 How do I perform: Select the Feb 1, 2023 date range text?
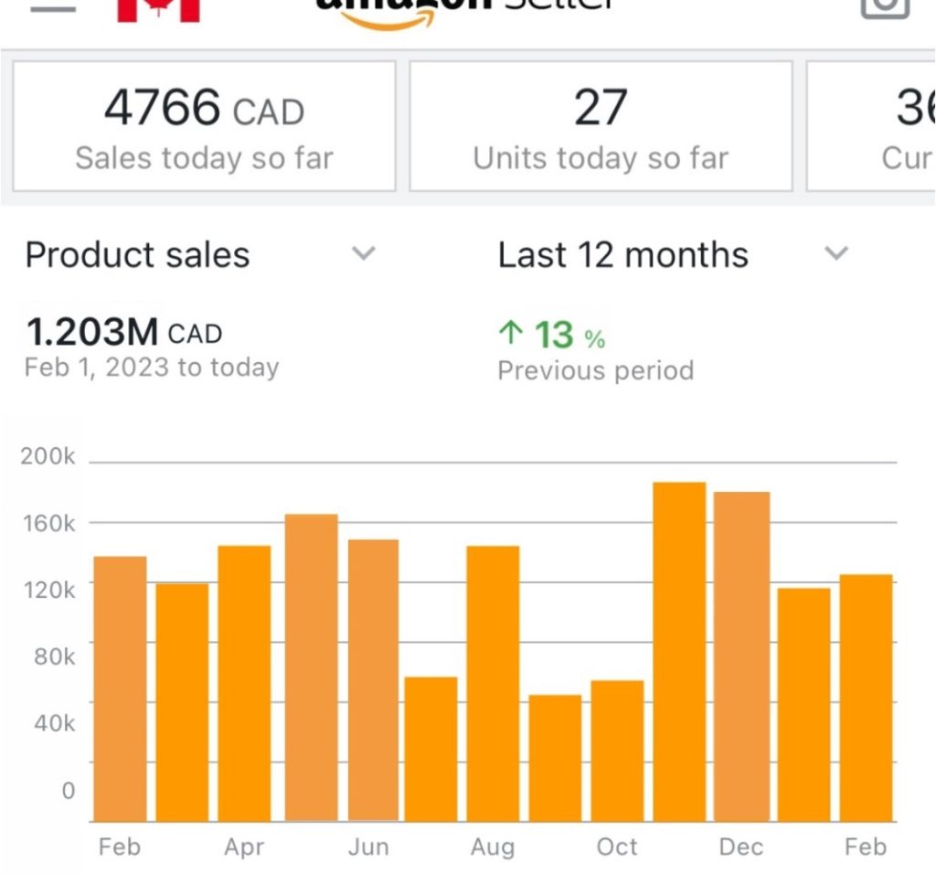tap(151, 368)
